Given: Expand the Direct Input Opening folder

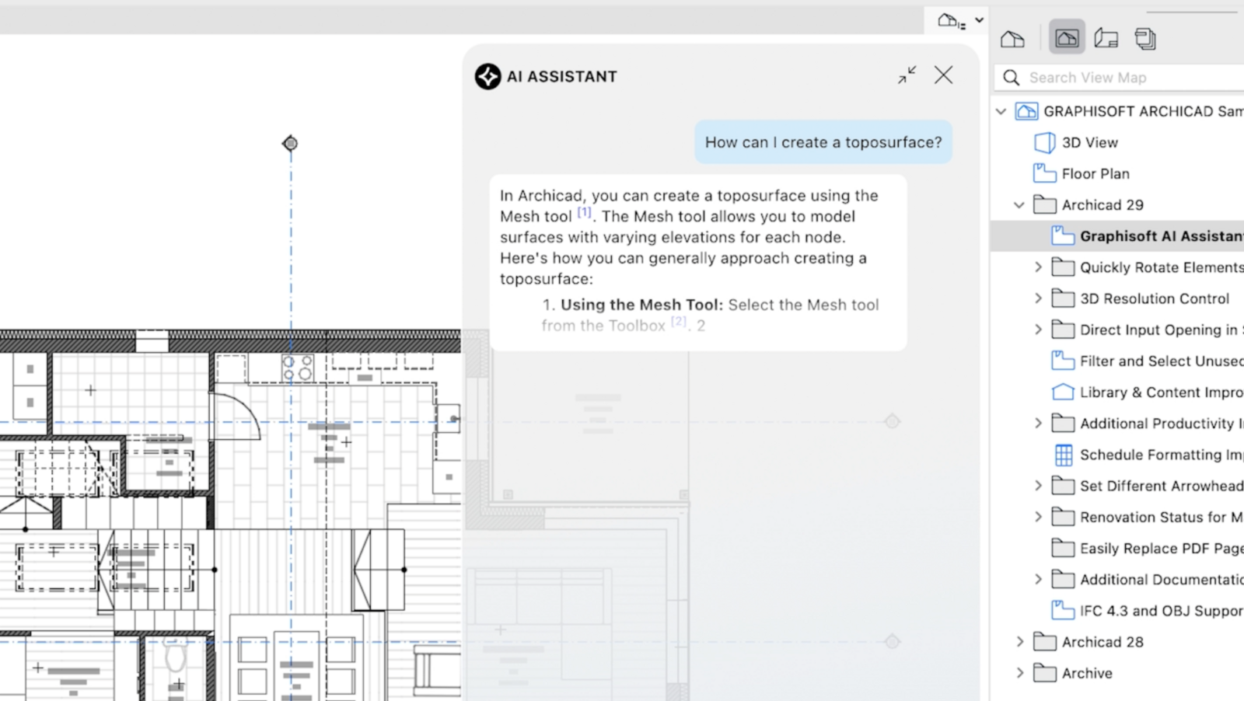Looking at the screenshot, I should [1038, 330].
